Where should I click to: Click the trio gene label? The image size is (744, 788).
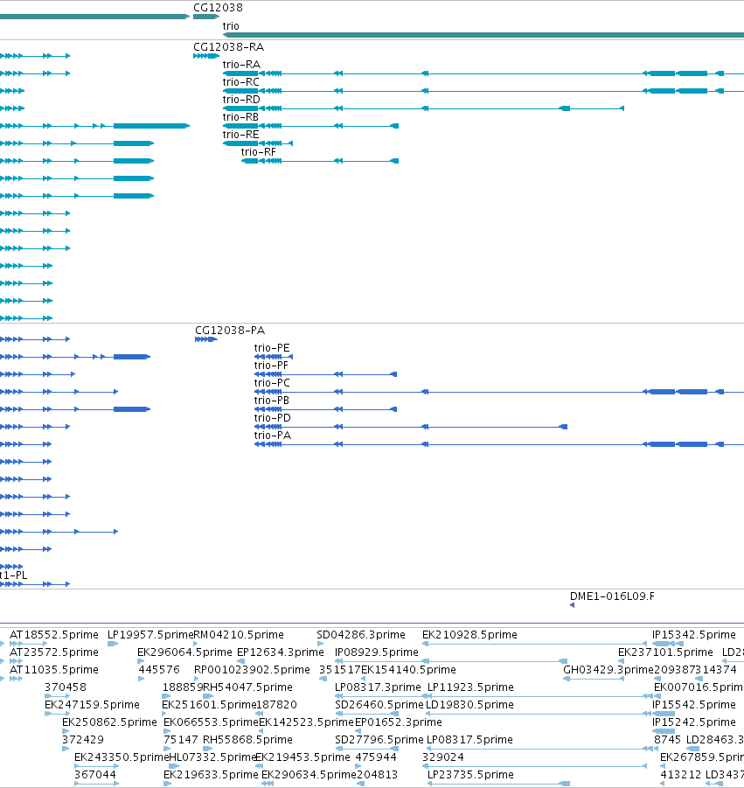pos(231,25)
